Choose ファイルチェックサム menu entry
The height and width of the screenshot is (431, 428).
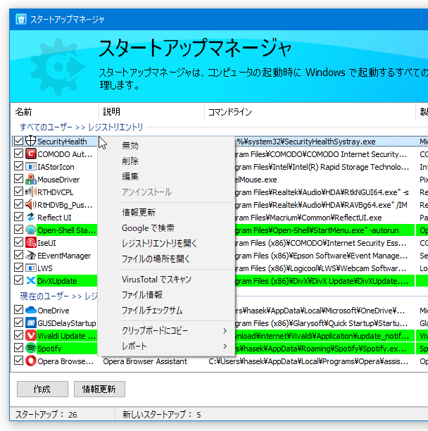166,311
